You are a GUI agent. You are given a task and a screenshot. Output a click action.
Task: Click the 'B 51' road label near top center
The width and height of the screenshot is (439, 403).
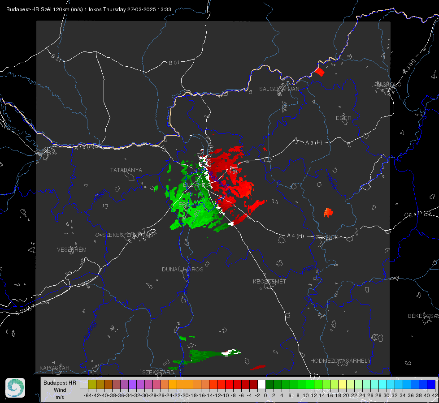click(174, 63)
